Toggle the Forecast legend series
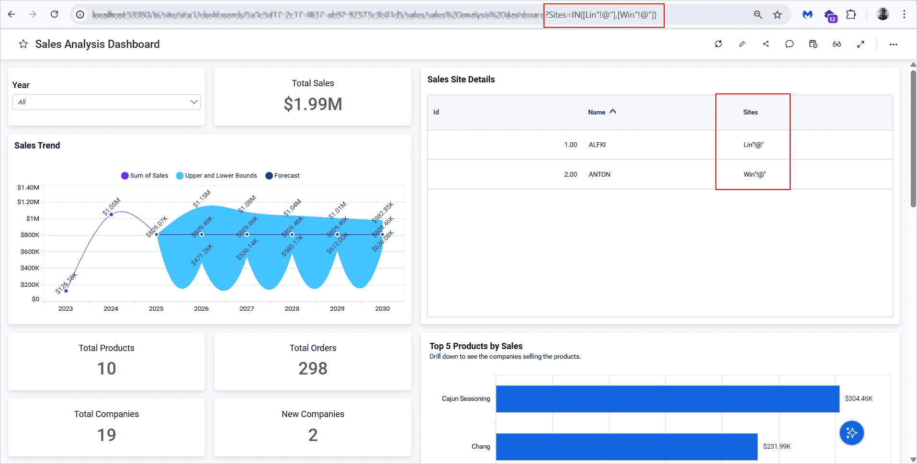Image resolution: width=917 pixels, height=464 pixels. point(283,176)
